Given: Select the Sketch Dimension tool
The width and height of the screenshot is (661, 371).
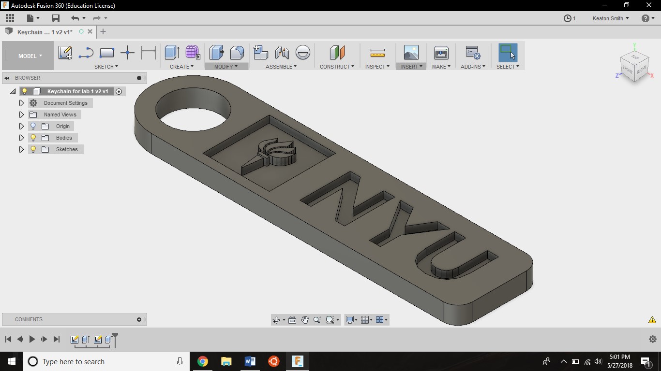Looking at the screenshot, I should click(x=148, y=52).
